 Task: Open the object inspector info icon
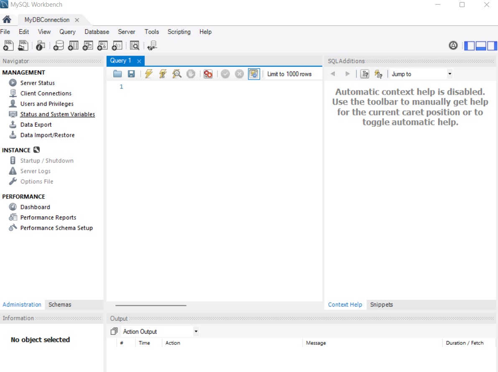(41, 46)
